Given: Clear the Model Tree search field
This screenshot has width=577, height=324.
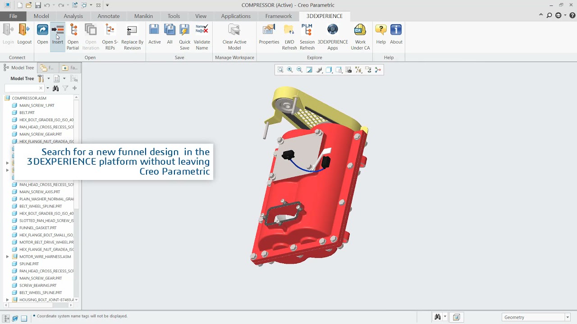Looking at the screenshot, I should (x=41, y=88).
